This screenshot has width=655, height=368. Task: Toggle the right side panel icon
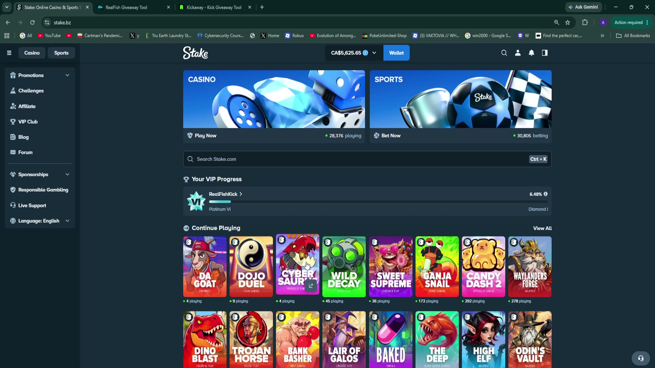coord(545,53)
